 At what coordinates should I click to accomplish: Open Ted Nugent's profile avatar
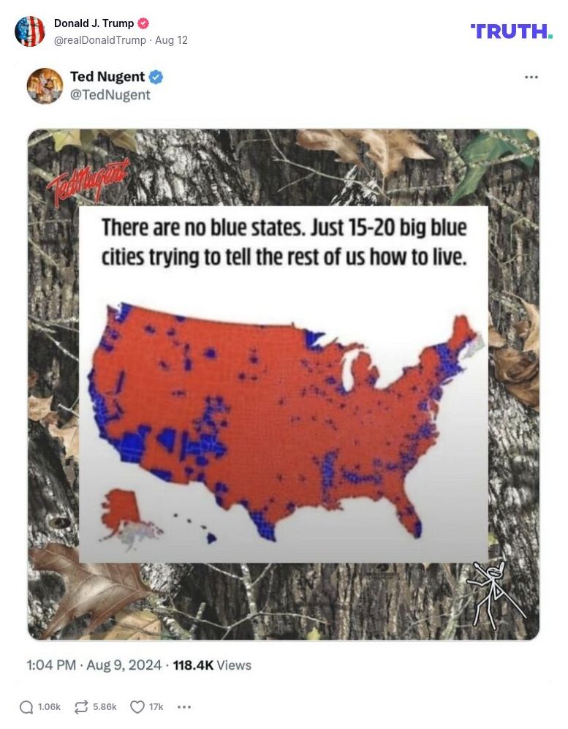(x=45, y=87)
